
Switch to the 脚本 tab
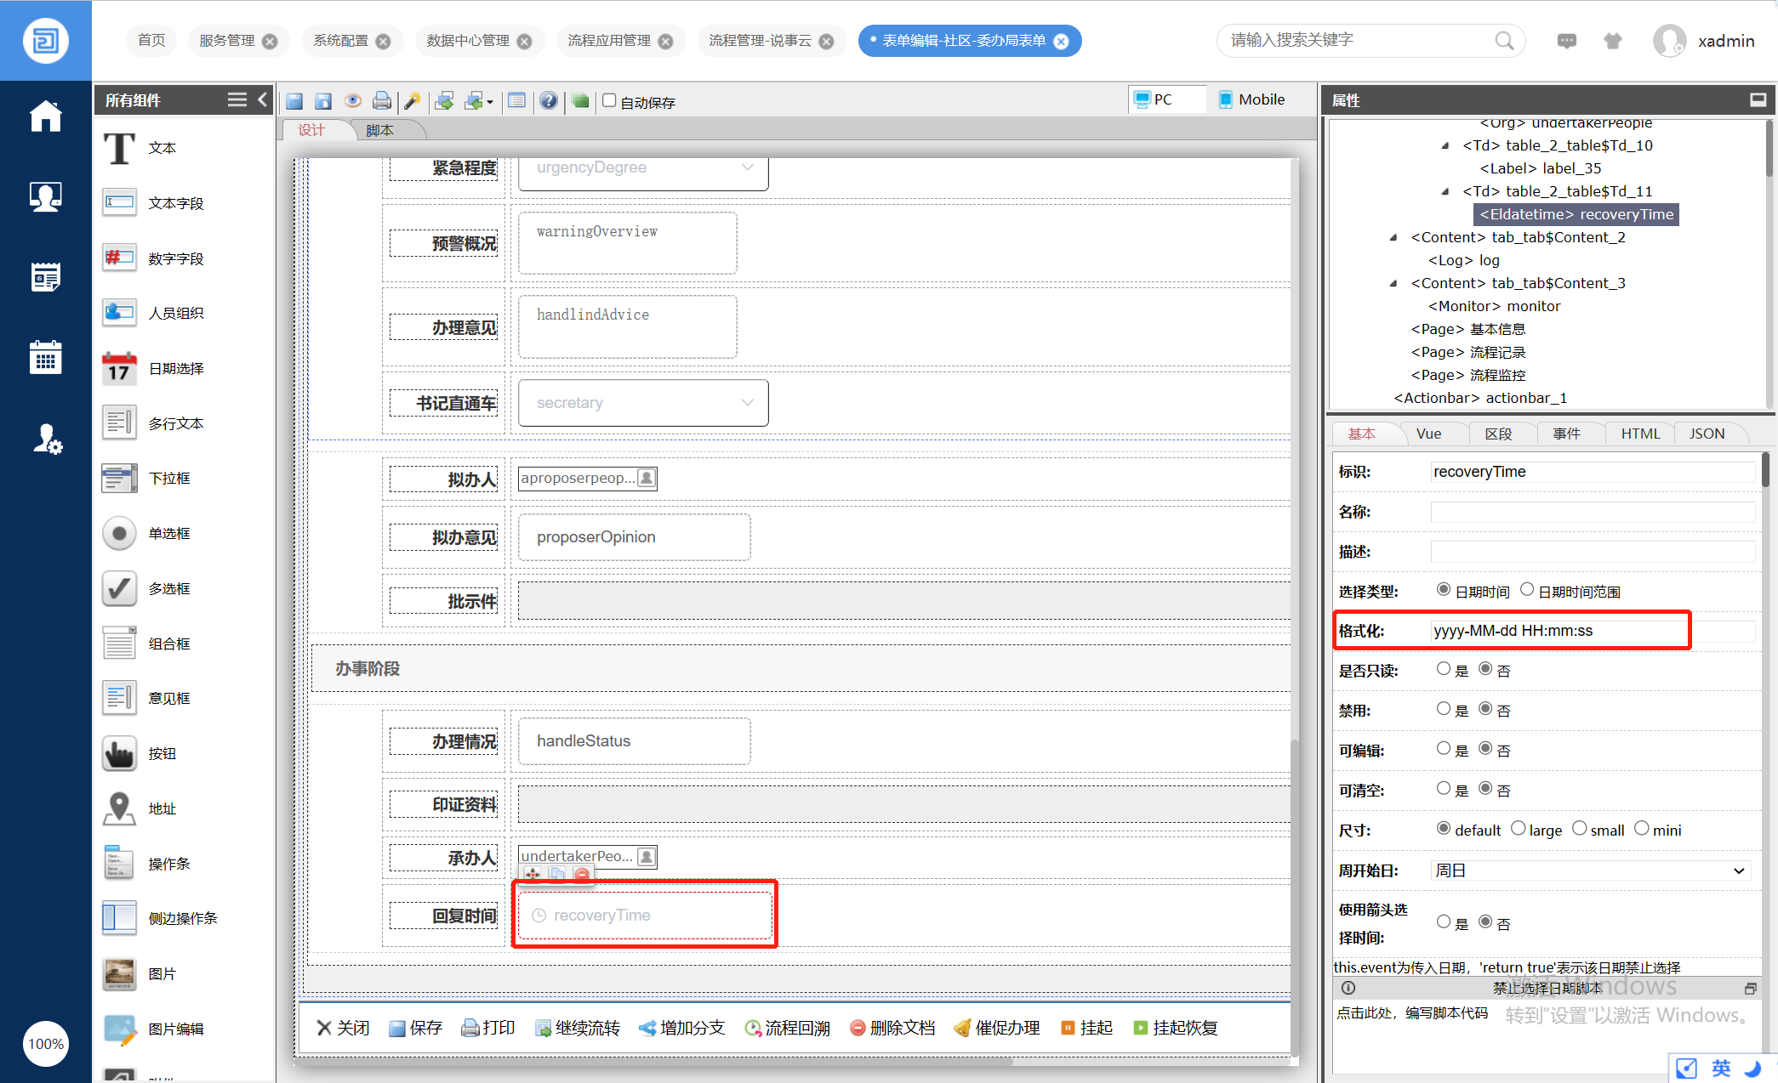(380, 130)
